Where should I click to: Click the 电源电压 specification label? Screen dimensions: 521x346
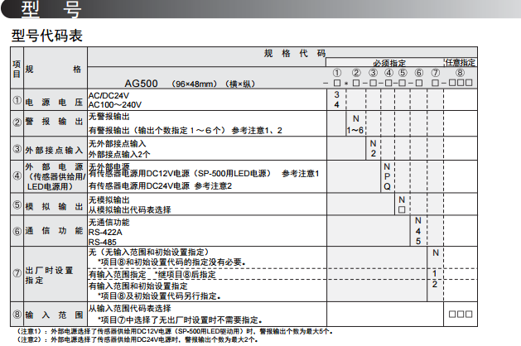click(x=54, y=102)
